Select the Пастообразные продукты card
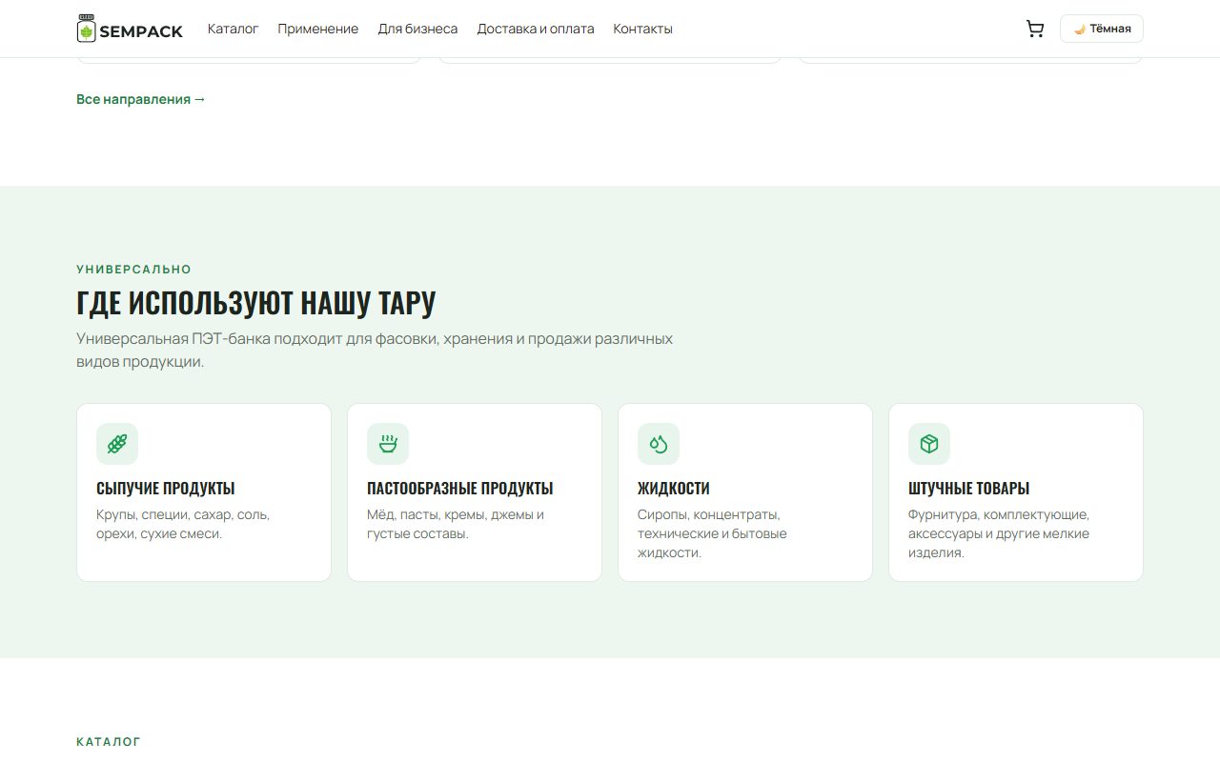This screenshot has height=762, width=1220. click(x=475, y=492)
